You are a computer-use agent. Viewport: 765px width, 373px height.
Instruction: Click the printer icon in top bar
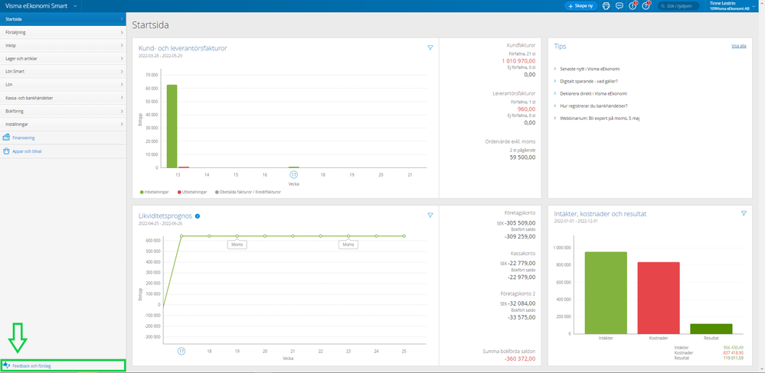pyautogui.click(x=606, y=5)
